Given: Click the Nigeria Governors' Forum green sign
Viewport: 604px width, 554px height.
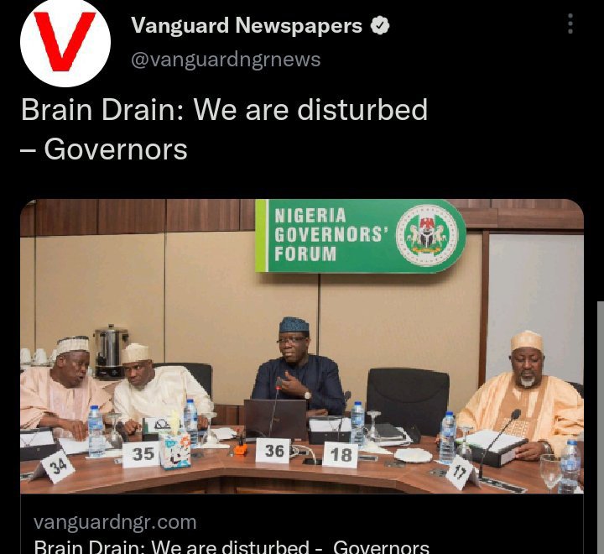Looking at the screenshot, I should 360,236.
